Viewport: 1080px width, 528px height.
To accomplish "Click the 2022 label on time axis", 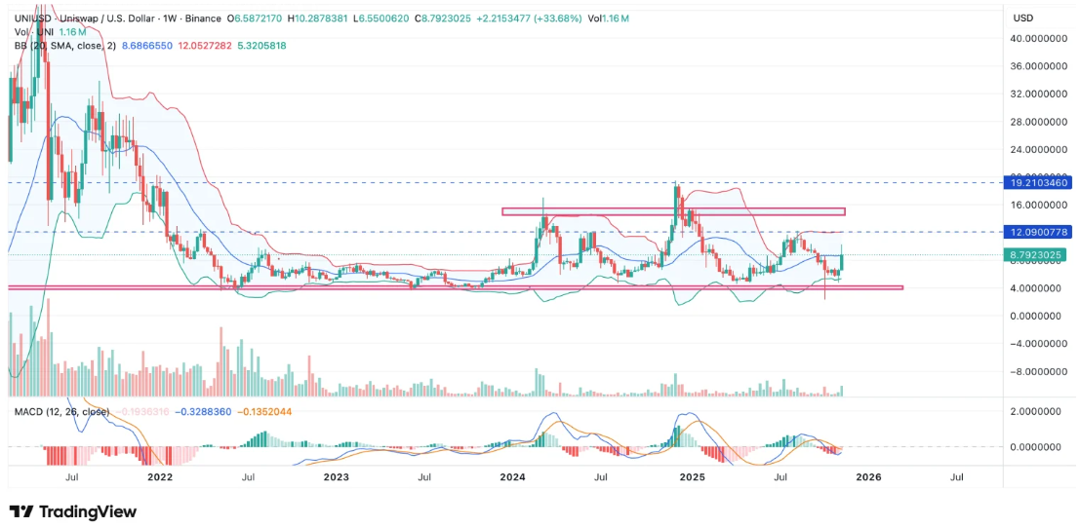I will [159, 477].
